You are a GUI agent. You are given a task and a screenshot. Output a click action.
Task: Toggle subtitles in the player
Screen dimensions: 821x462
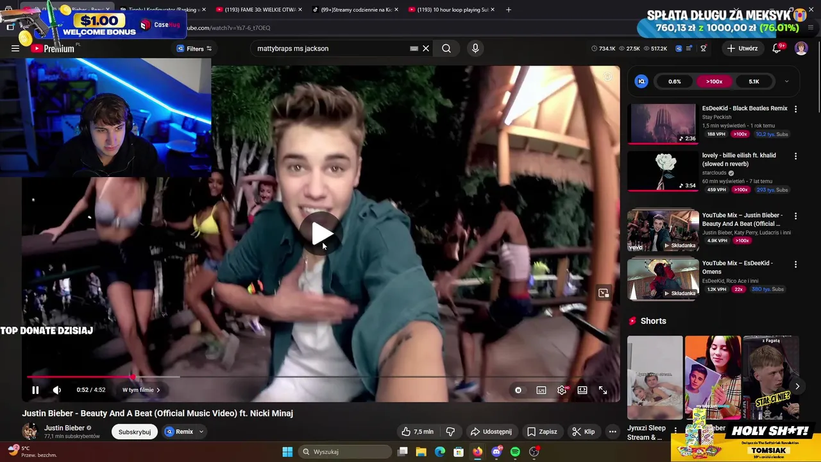click(x=541, y=389)
